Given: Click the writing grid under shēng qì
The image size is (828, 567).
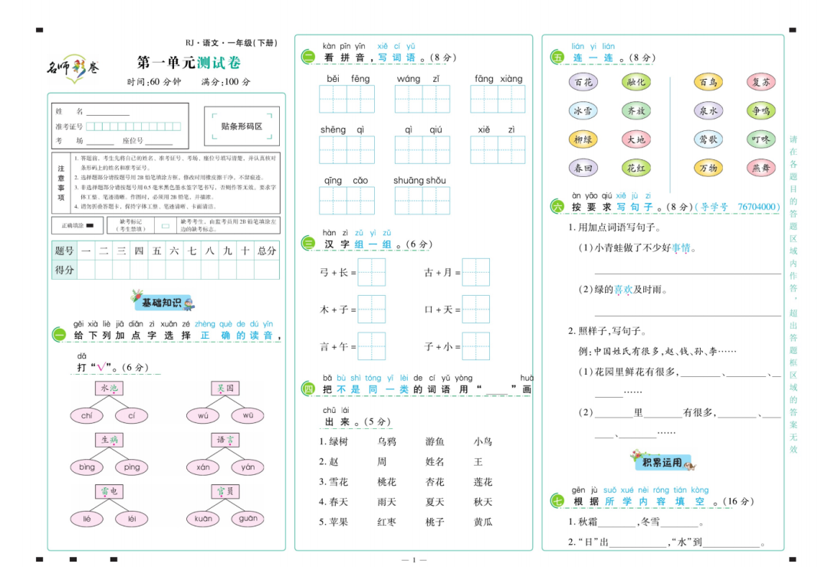Looking at the screenshot, I should (347, 150).
